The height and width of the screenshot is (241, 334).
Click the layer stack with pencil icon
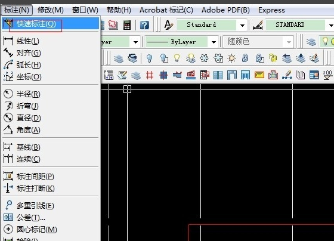coord(314,58)
